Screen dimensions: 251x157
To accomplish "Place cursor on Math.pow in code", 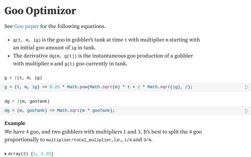I will tap(77, 87).
